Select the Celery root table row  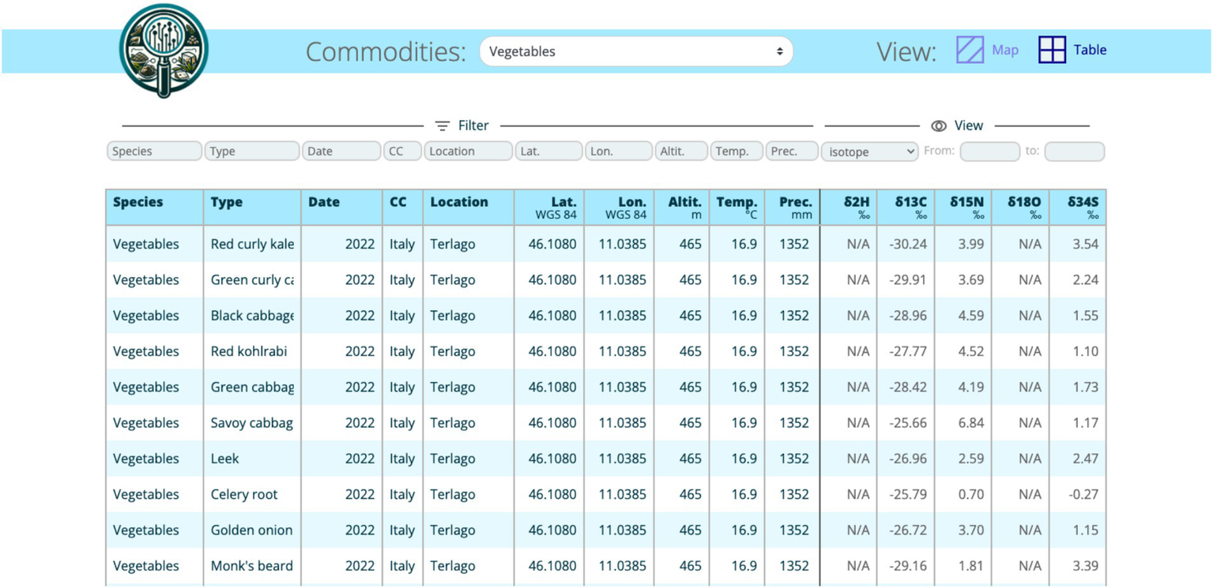(243, 495)
